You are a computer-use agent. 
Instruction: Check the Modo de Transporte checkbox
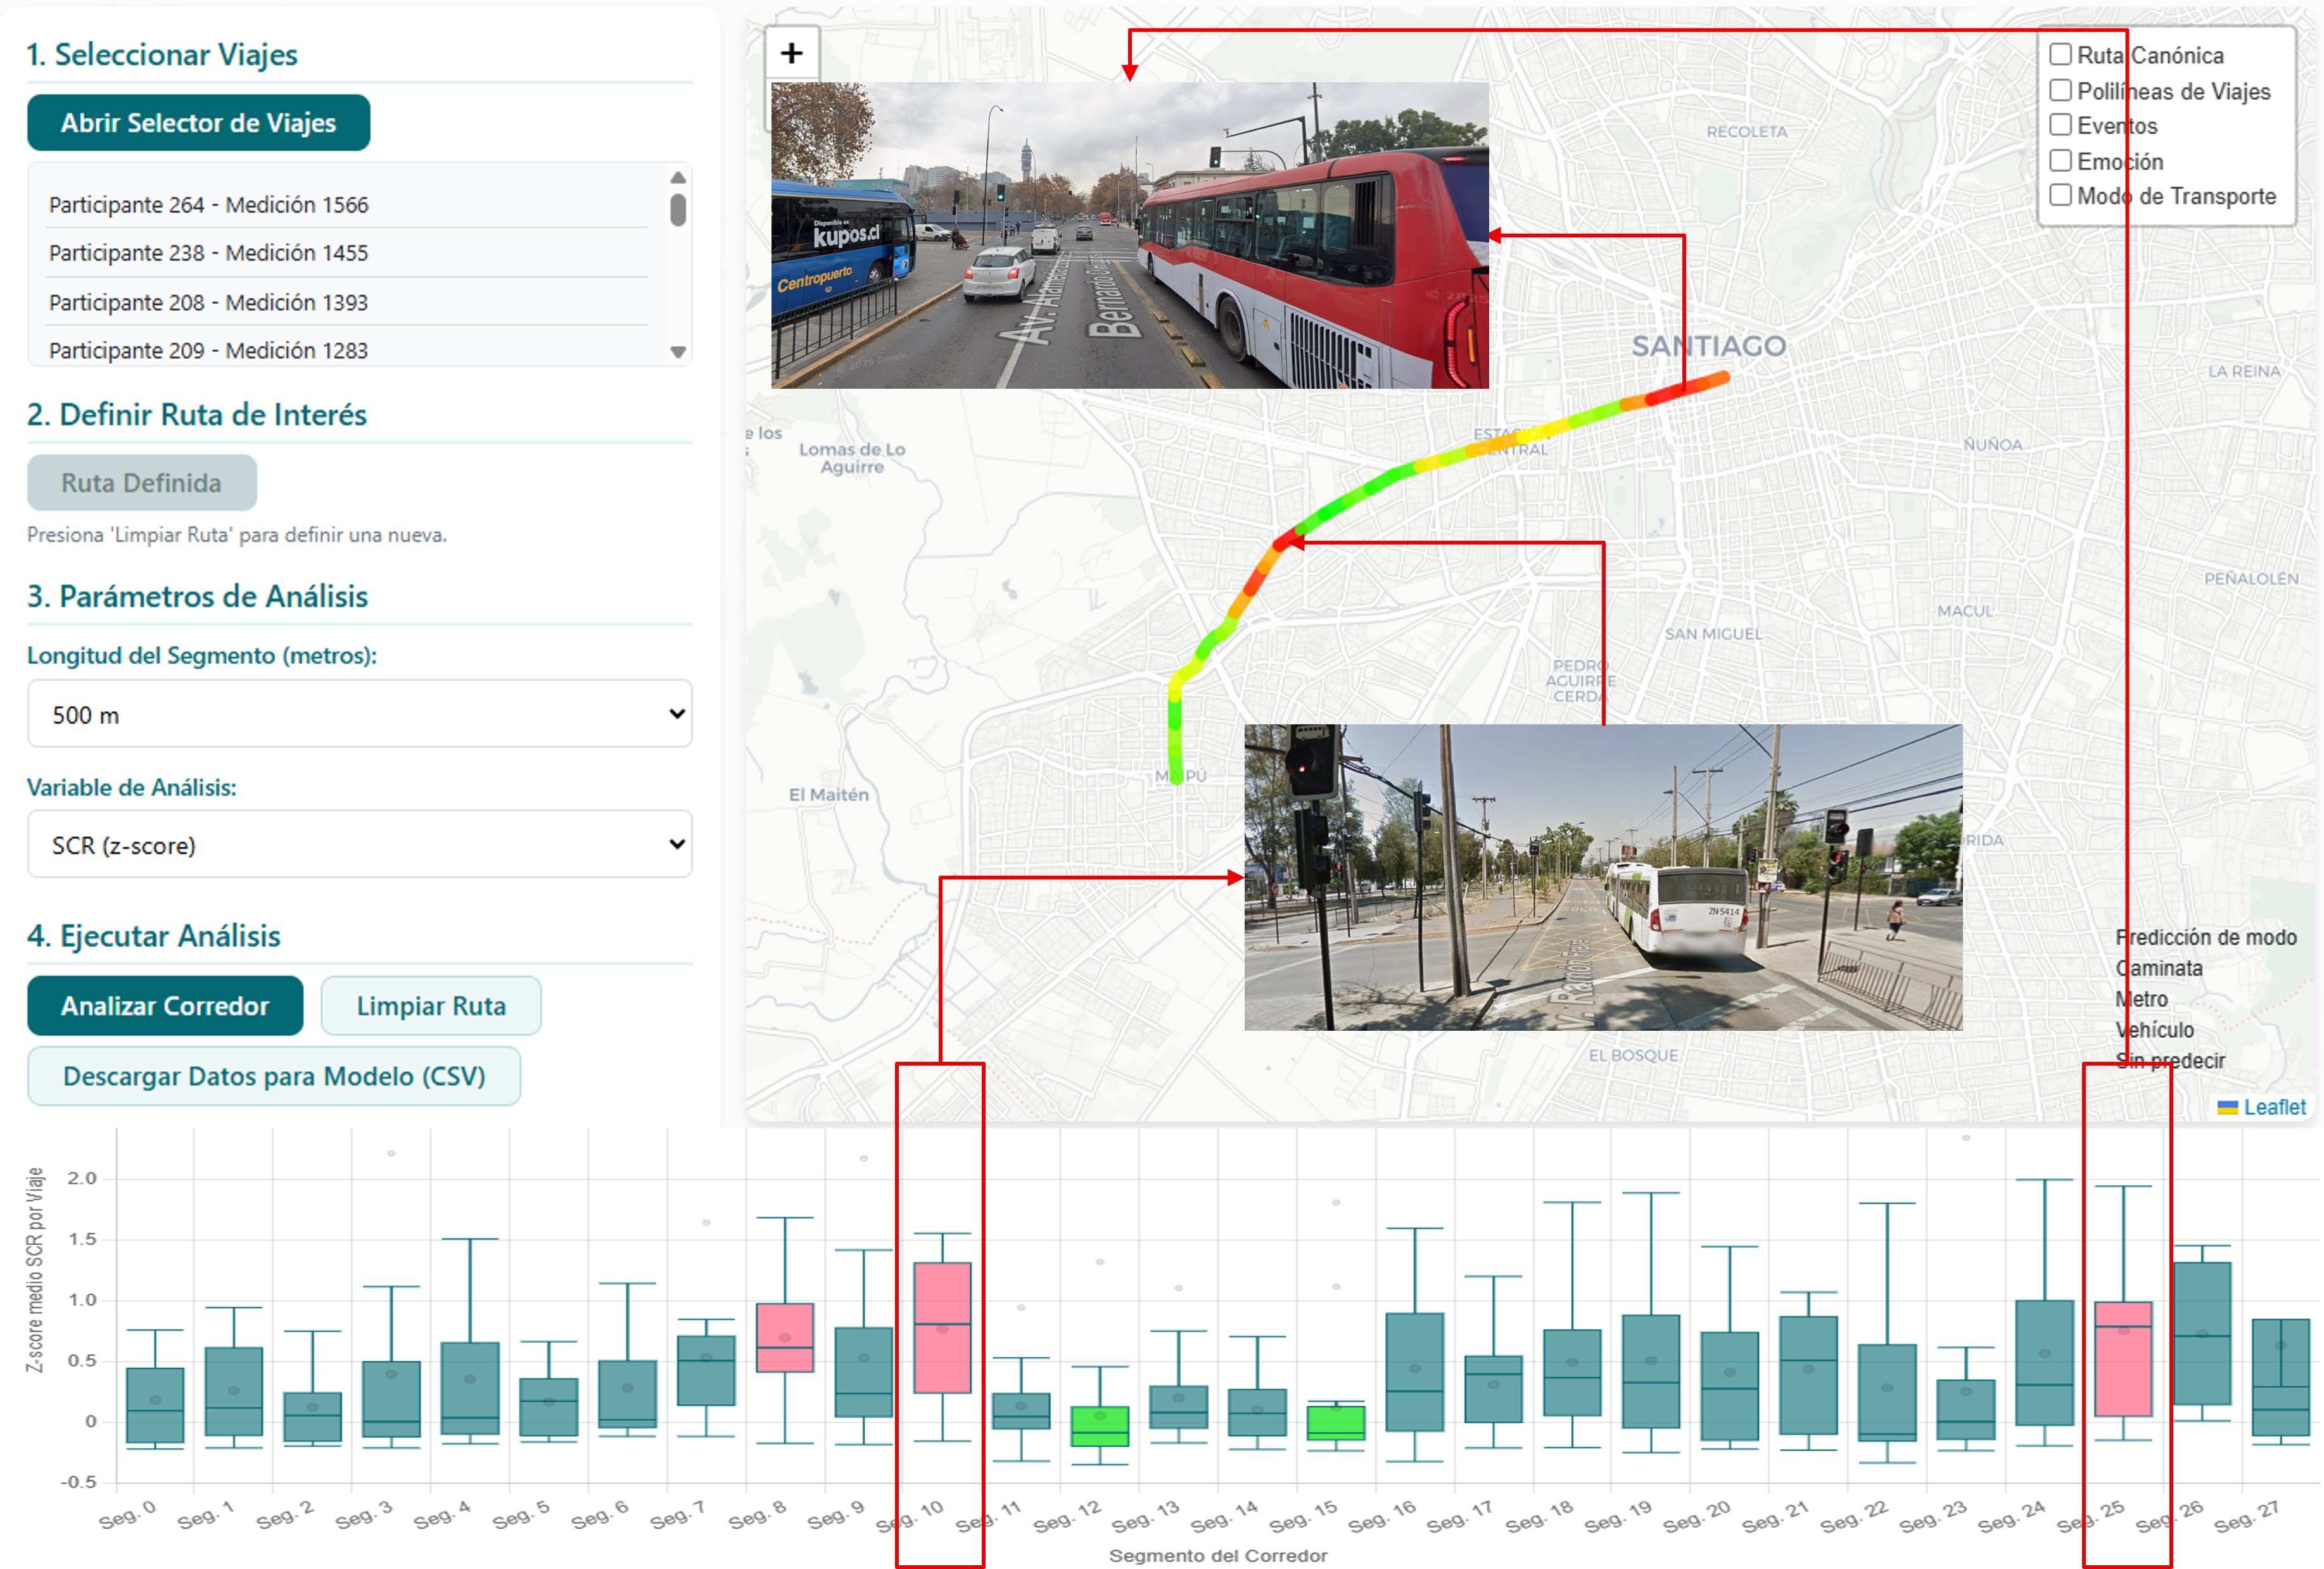click(x=2060, y=195)
